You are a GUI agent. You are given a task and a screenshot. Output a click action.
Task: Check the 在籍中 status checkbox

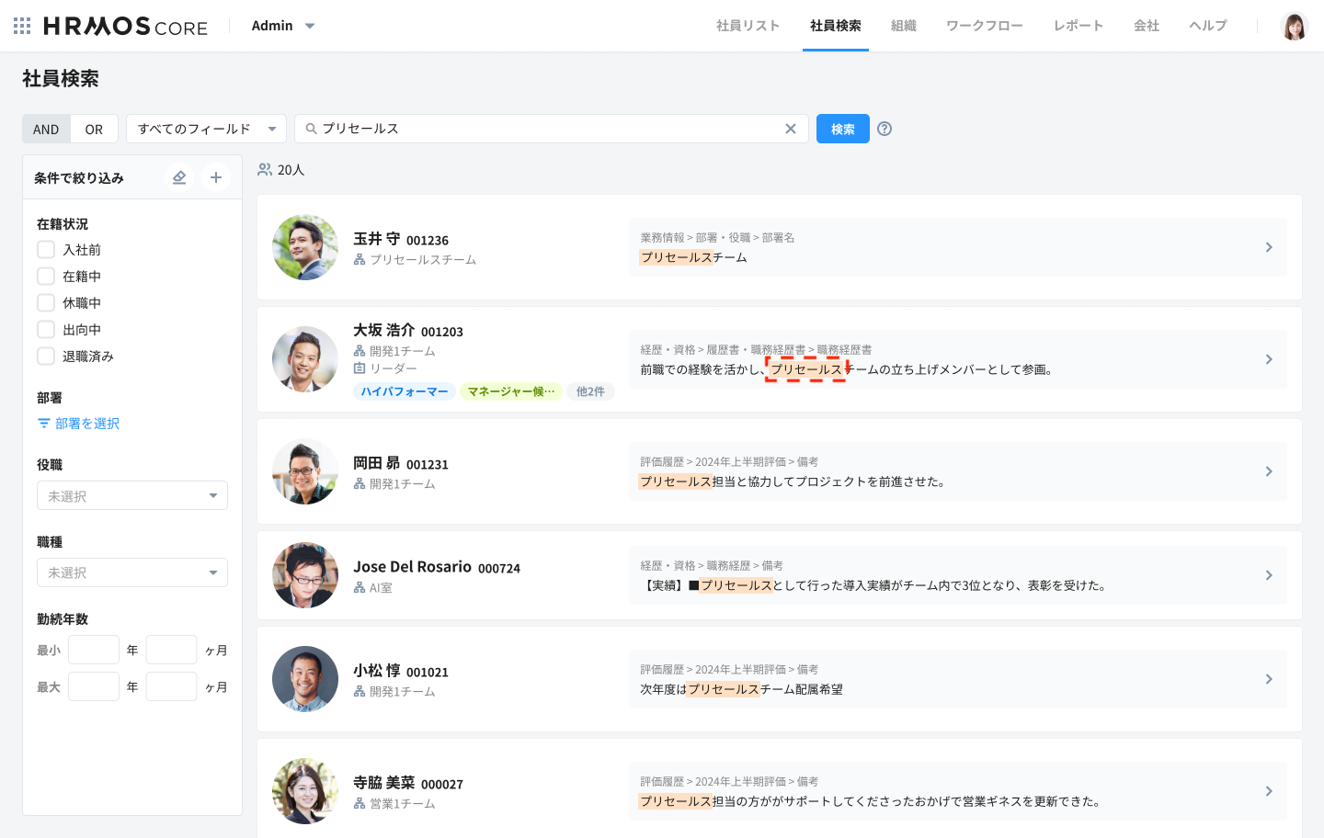(x=46, y=276)
